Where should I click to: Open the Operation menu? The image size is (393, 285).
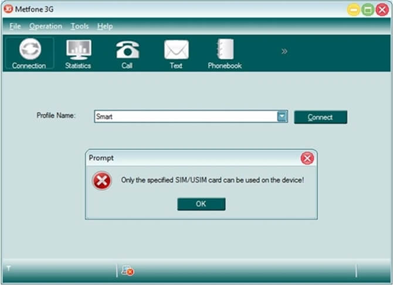[46, 26]
